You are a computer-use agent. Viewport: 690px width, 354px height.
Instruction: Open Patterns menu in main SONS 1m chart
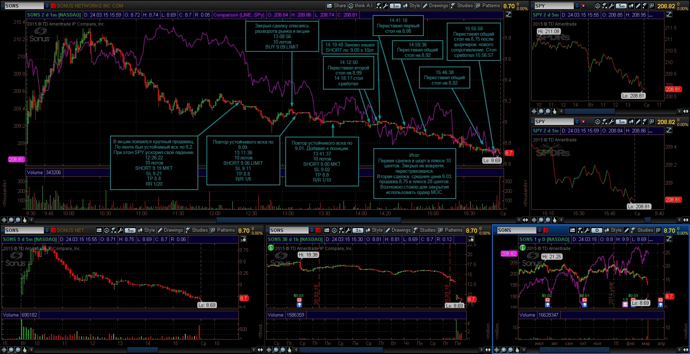click(488, 6)
